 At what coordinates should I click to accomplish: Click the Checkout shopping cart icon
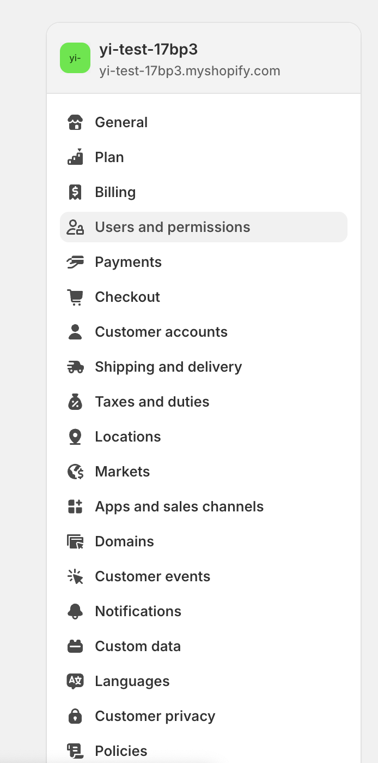[75, 297]
